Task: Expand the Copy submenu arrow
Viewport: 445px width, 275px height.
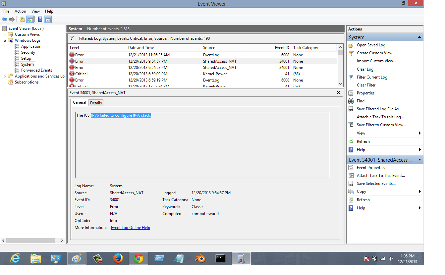Action: click(x=420, y=191)
